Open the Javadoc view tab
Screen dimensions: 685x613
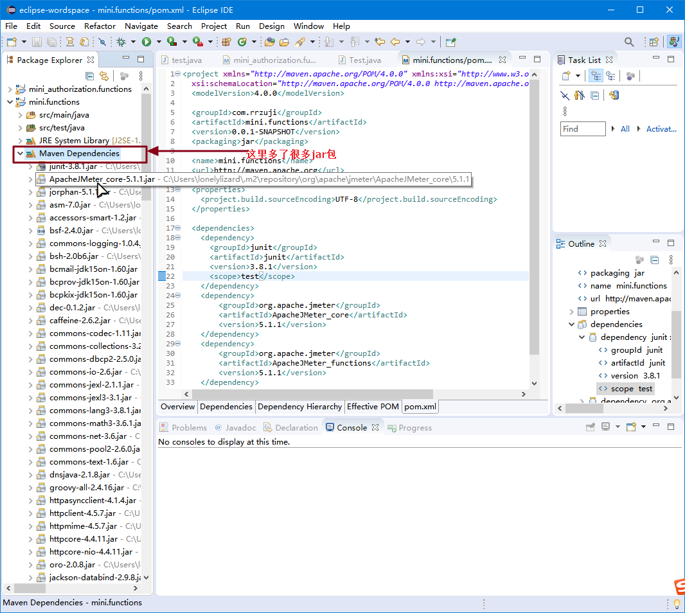(x=235, y=428)
